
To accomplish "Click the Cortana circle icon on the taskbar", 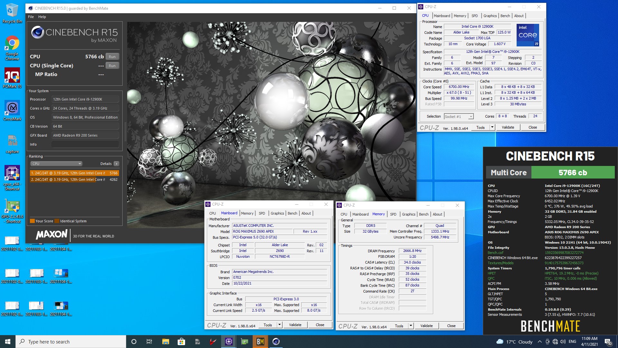I will pyautogui.click(x=134, y=342).
